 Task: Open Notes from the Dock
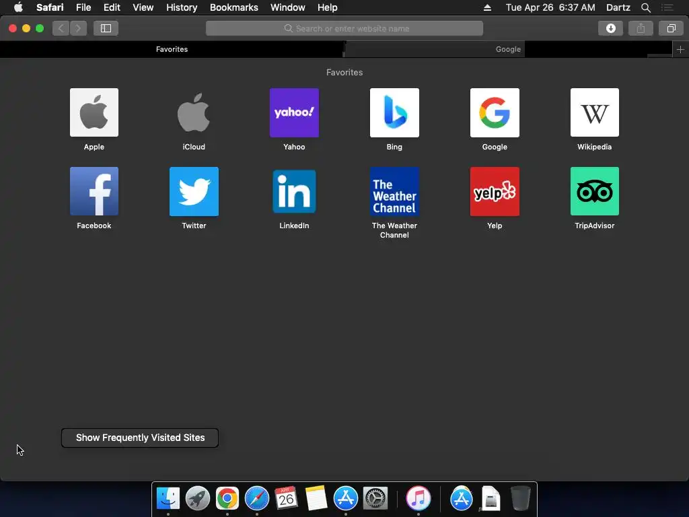(316, 498)
